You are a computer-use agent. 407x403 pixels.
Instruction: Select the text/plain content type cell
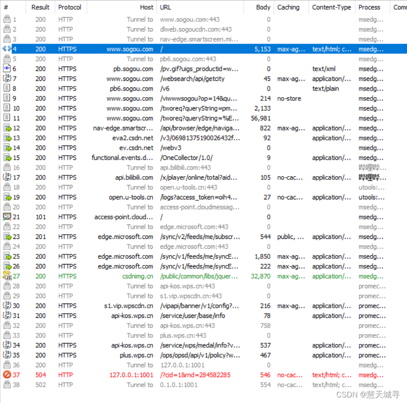coord(326,88)
